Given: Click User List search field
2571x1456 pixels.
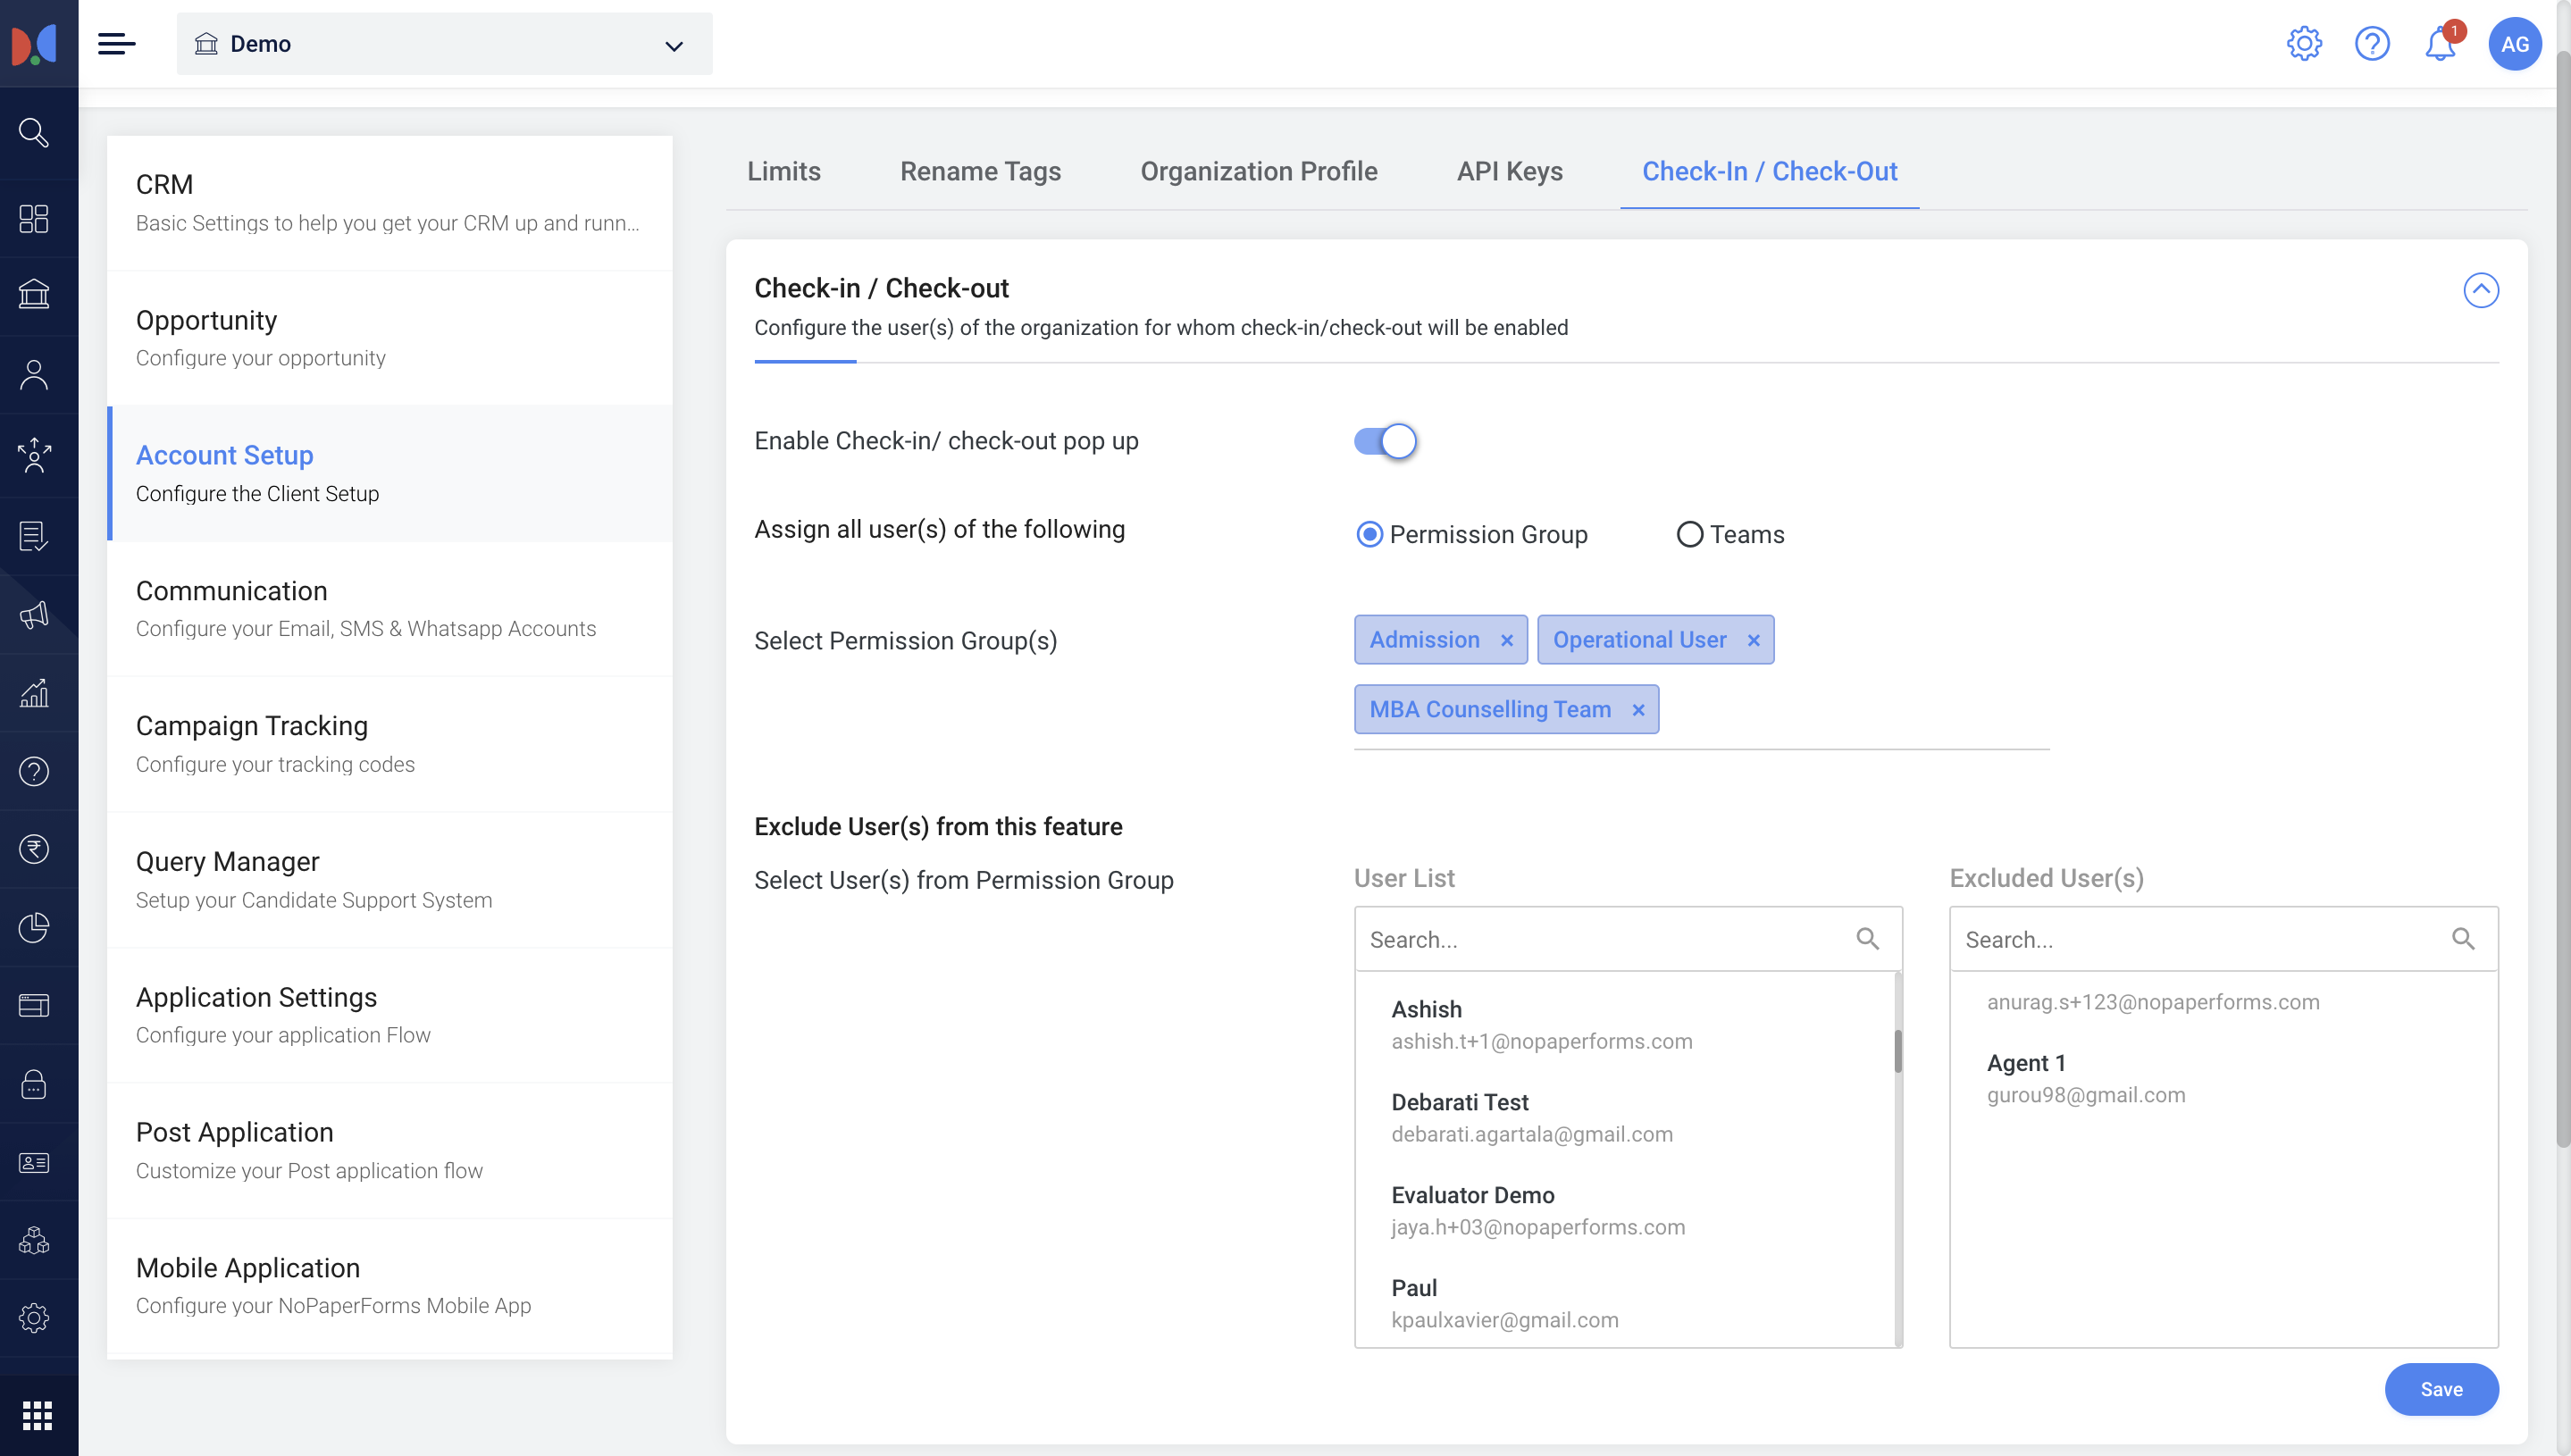Looking at the screenshot, I should tap(1628, 938).
